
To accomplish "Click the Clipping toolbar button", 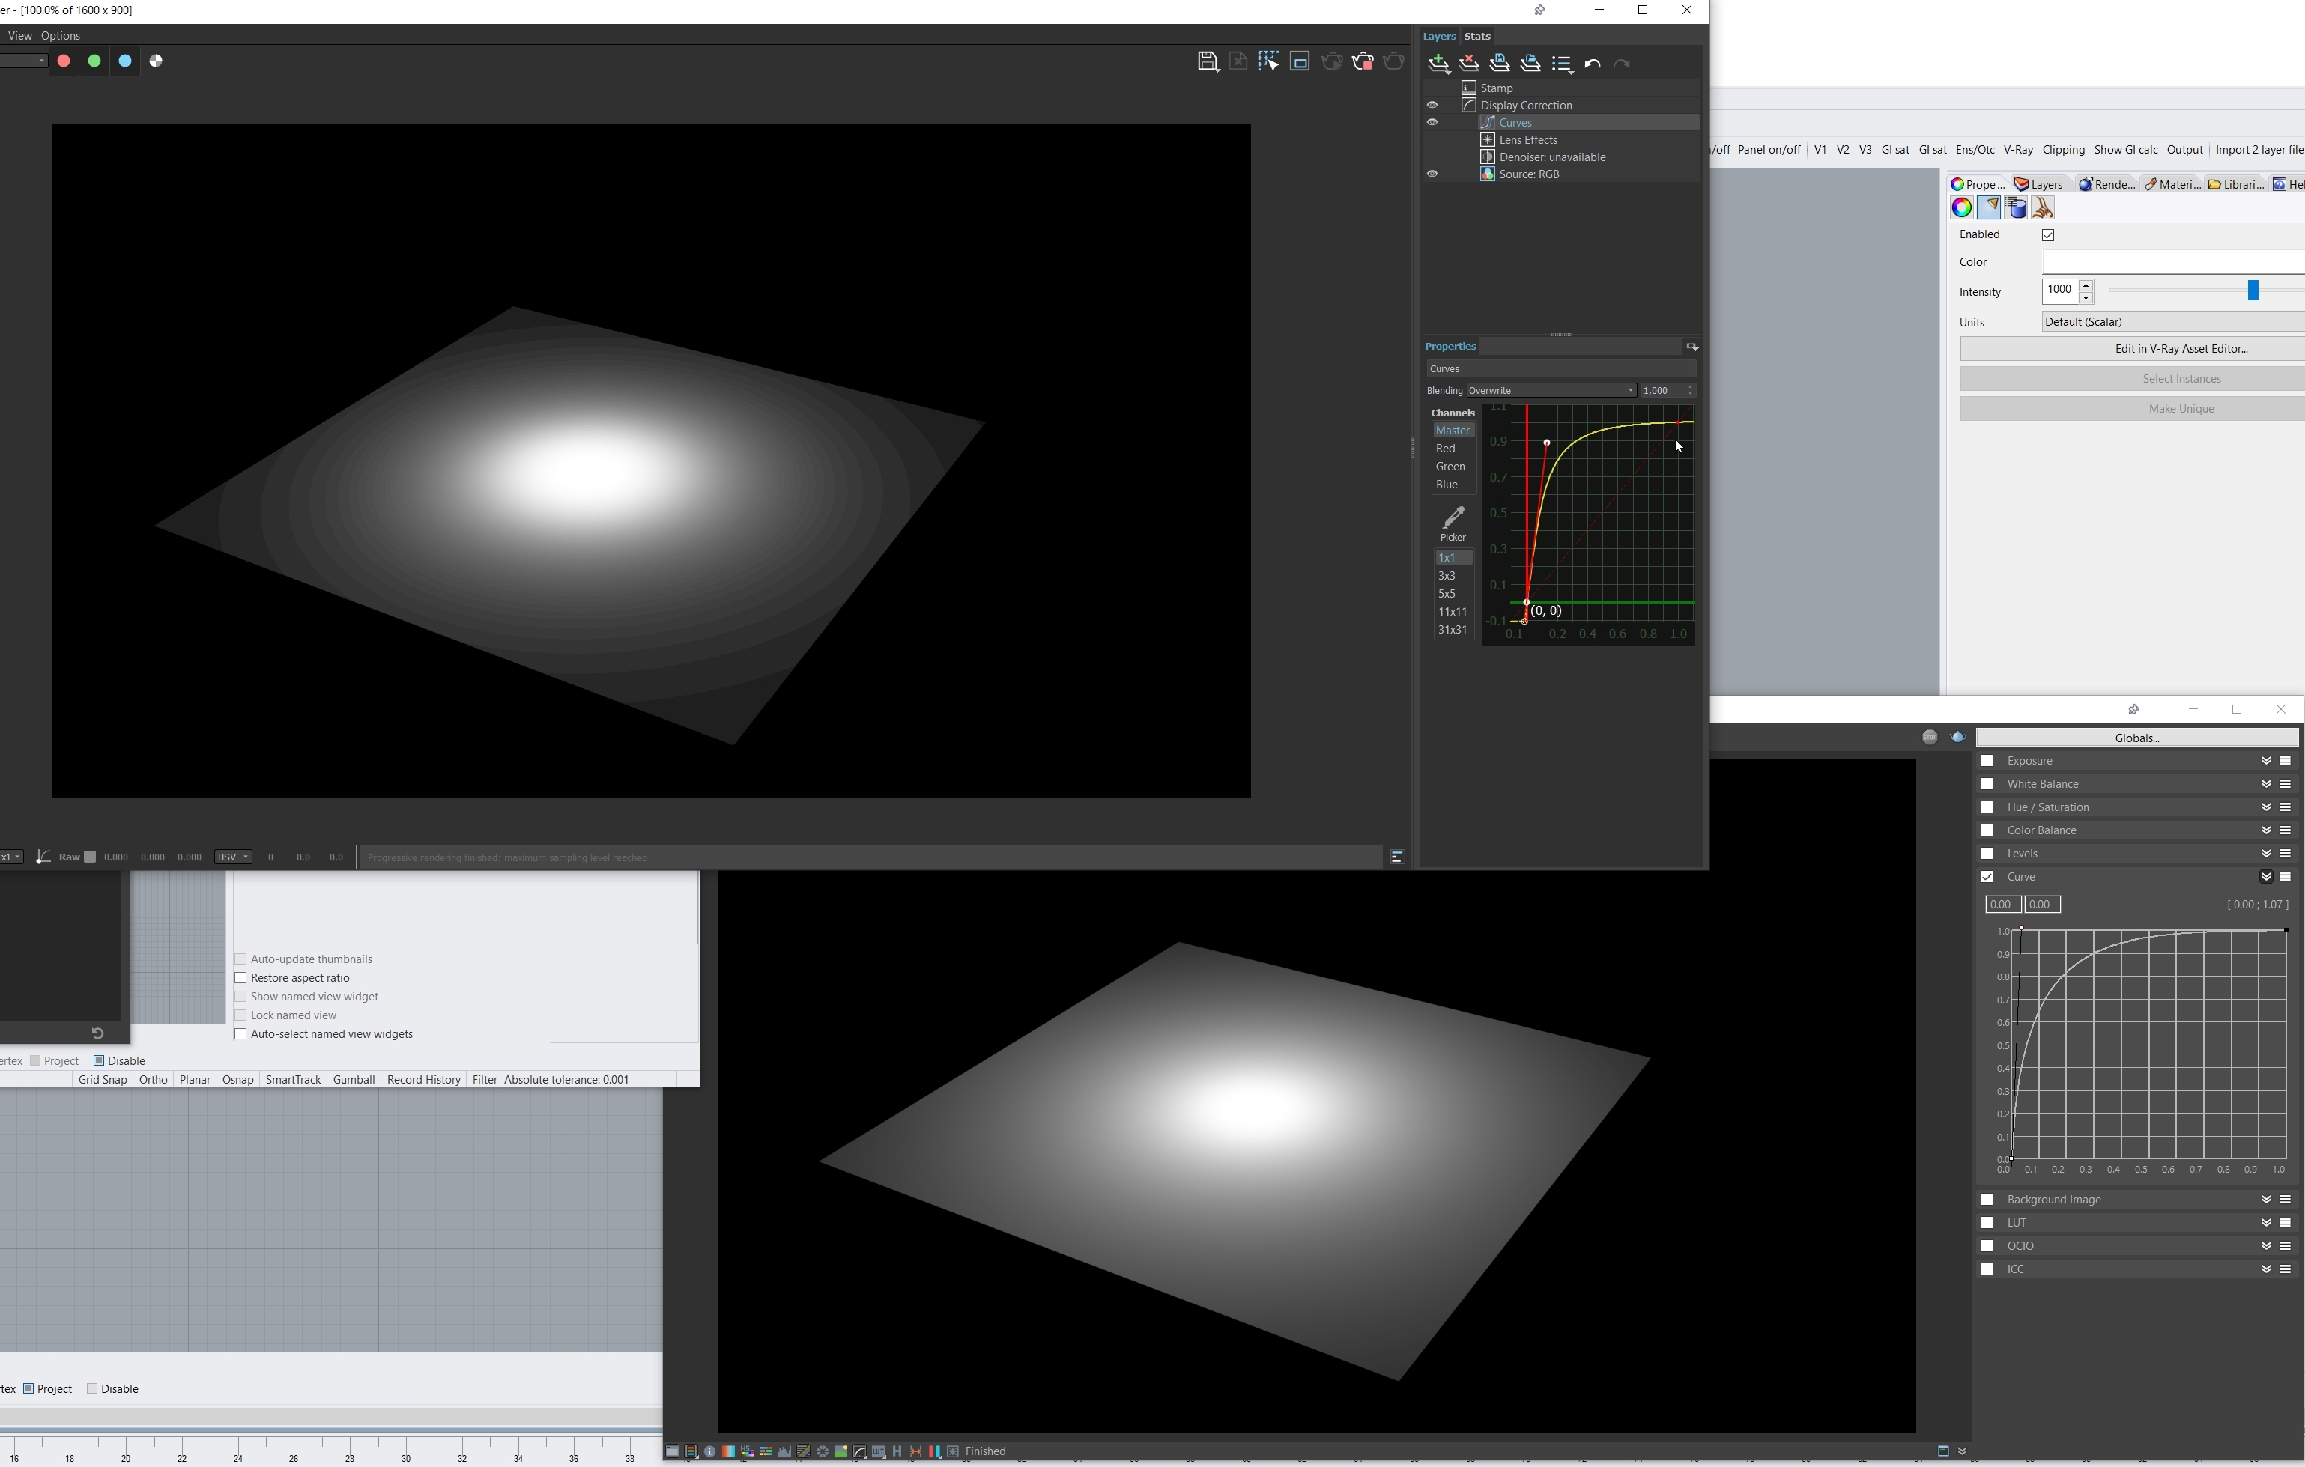I will tap(2063, 151).
